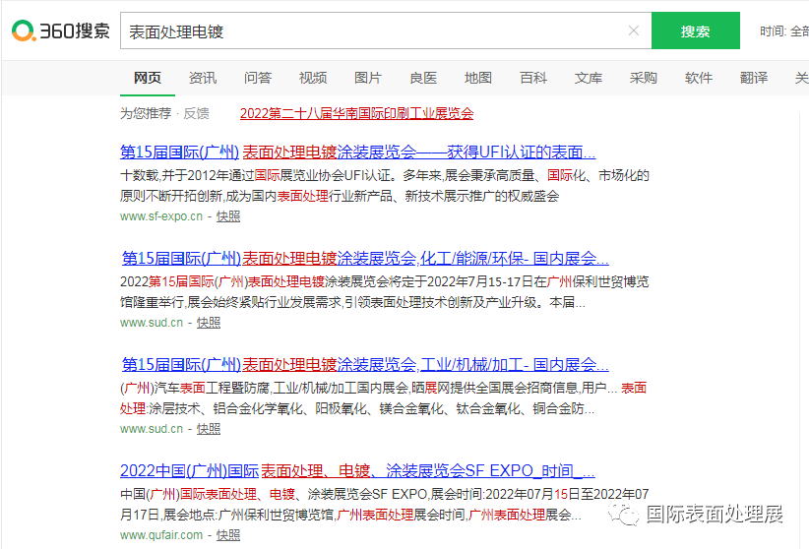This screenshot has height=549, width=809.
Task: Clear the search box with the X icon
Action: point(634,30)
